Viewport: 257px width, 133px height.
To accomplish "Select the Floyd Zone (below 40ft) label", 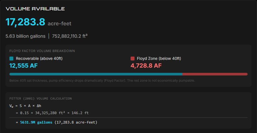I will (x=158, y=59).
